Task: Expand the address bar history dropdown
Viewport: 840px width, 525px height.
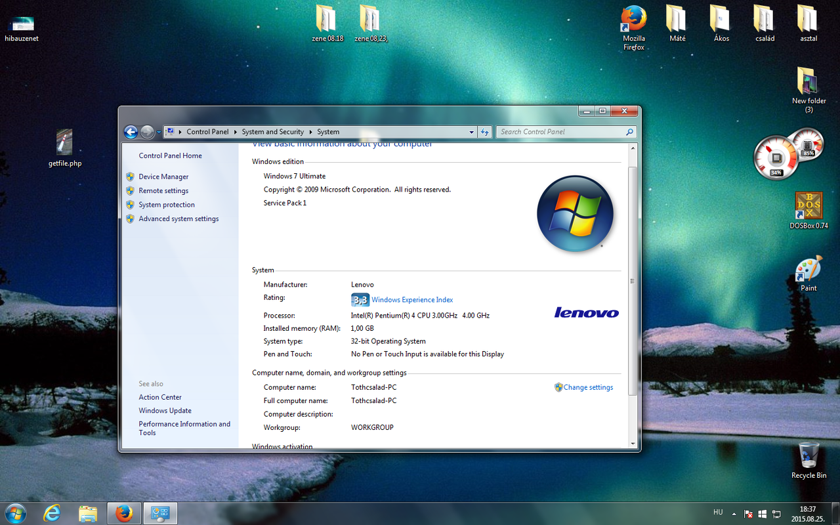Action: coord(471,132)
